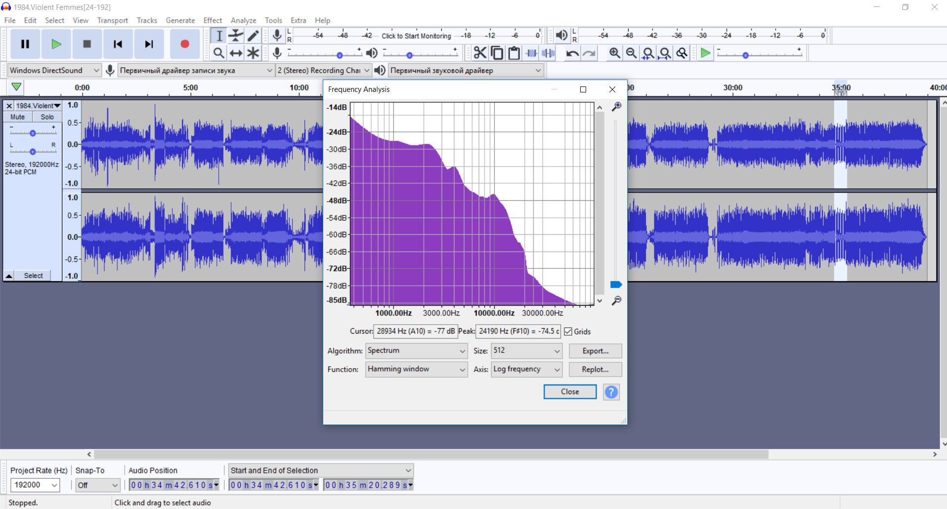Close the Frequency Analysis dialog via Close button

tap(570, 392)
